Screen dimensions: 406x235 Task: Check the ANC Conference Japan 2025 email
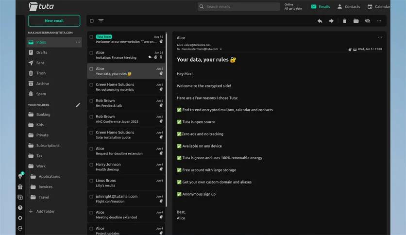coord(91,117)
